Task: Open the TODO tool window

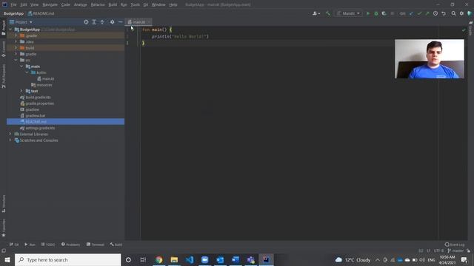Action: (x=48, y=245)
